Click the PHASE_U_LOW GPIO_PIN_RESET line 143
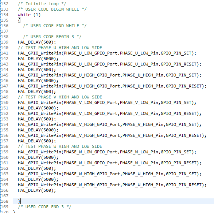214x213 pixels. [110, 64]
